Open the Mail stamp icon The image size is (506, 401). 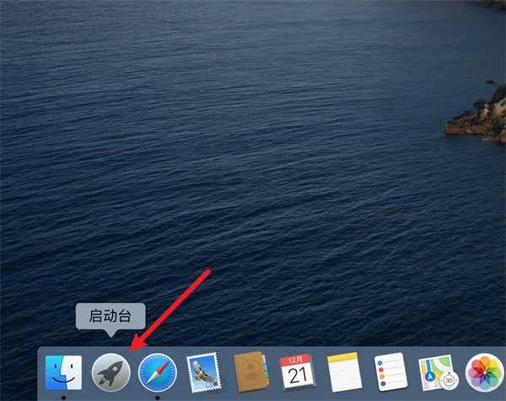point(204,372)
